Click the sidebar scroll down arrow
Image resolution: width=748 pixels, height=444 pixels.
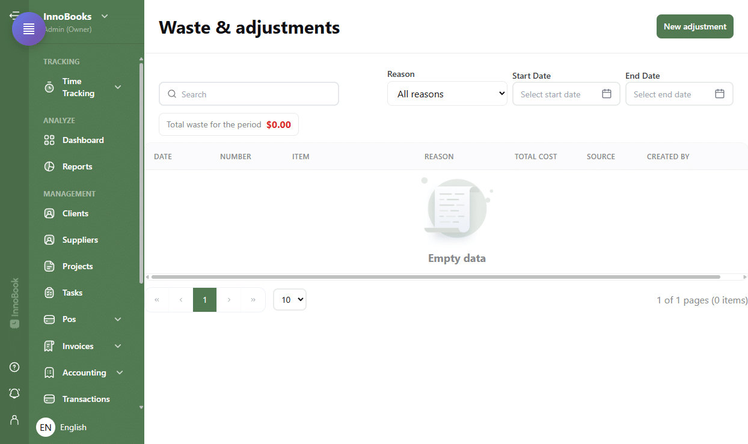coord(141,407)
